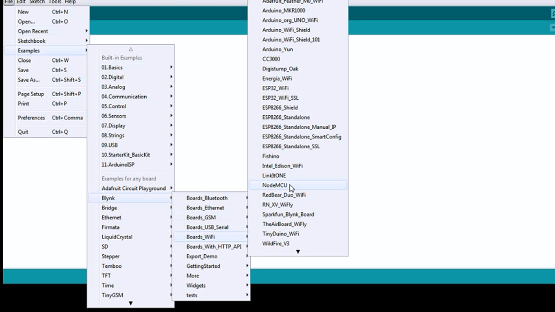Expand 08.Strings examples
This screenshot has height=312, width=555.
131,136
